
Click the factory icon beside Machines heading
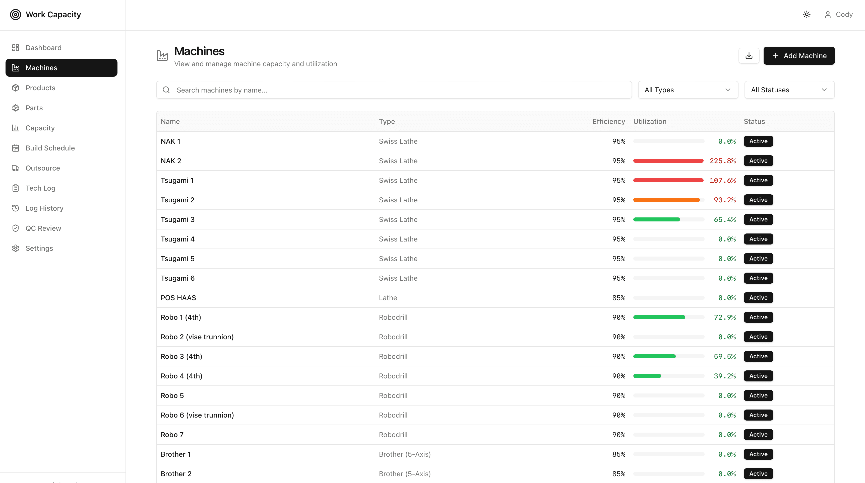click(162, 56)
